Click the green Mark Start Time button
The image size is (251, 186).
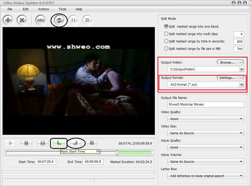click(59, 143)
